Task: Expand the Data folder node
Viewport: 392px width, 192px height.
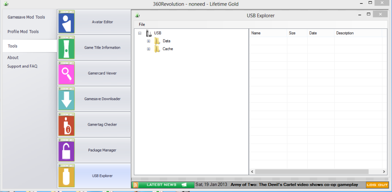Action: click(x=148, y=41)
